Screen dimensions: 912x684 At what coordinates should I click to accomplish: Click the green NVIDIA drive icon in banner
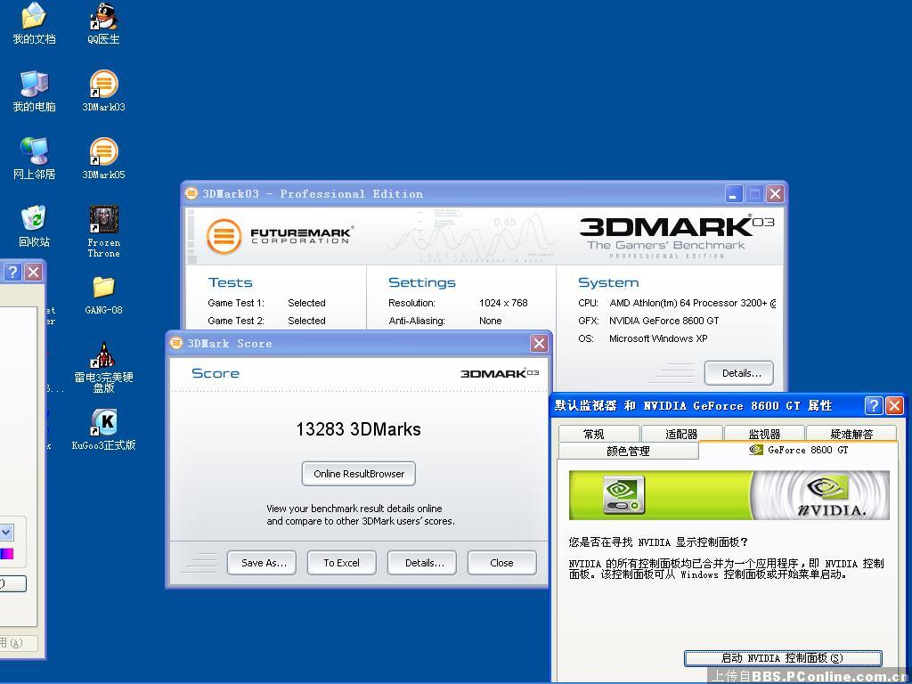pyautogui.click(x=623, y=494)
